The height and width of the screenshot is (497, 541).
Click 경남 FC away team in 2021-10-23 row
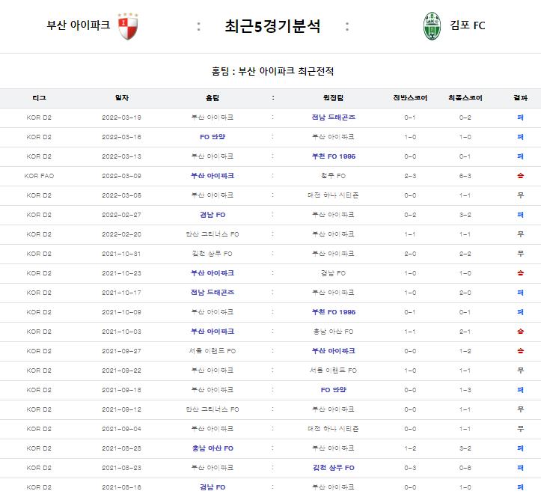(333, 273)
